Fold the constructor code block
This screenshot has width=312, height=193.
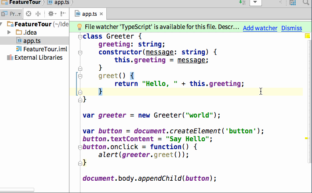(80, 52)
